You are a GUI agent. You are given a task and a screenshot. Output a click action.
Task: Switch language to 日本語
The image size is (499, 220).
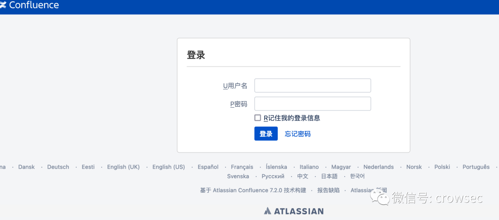[329, 176]
